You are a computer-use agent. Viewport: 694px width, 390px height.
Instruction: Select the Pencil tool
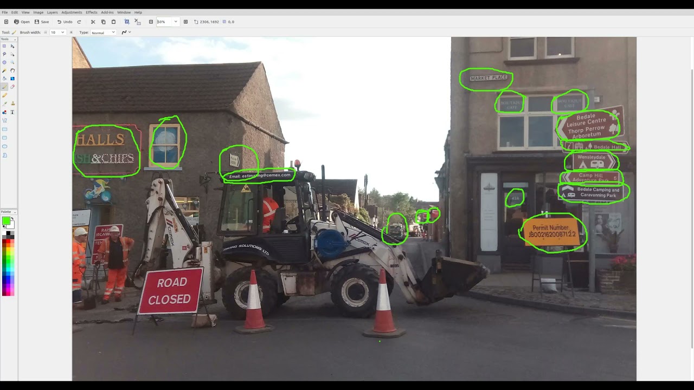(x=4, y=95)
